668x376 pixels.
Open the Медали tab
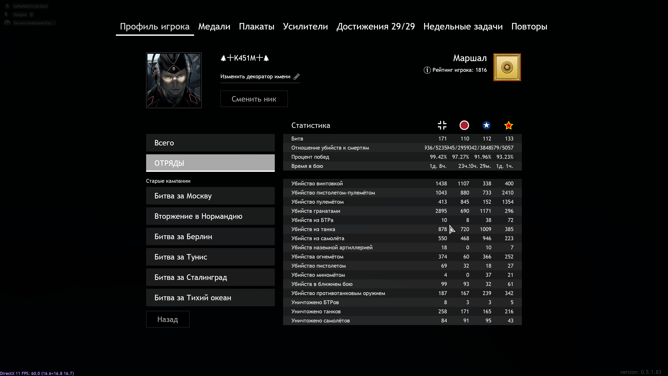coord(214,26)
